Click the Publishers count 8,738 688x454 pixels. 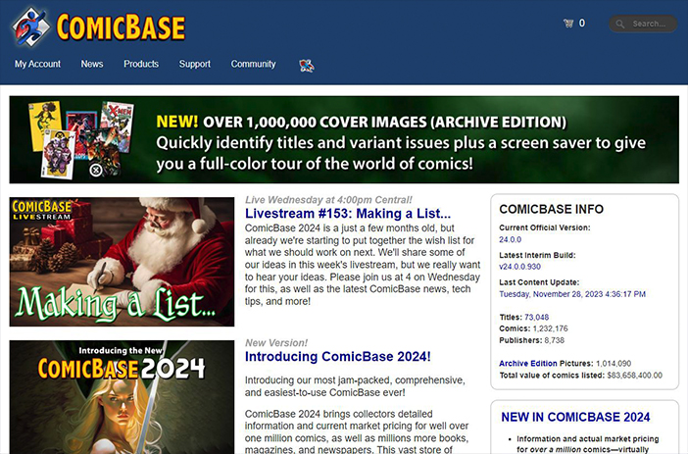coord(554,340)
